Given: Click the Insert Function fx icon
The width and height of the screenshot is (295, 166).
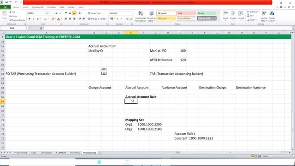Looking at the screenshot, I should [41, 28].
